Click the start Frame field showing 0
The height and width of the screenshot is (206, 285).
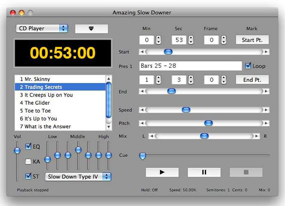tap(212, 40)
